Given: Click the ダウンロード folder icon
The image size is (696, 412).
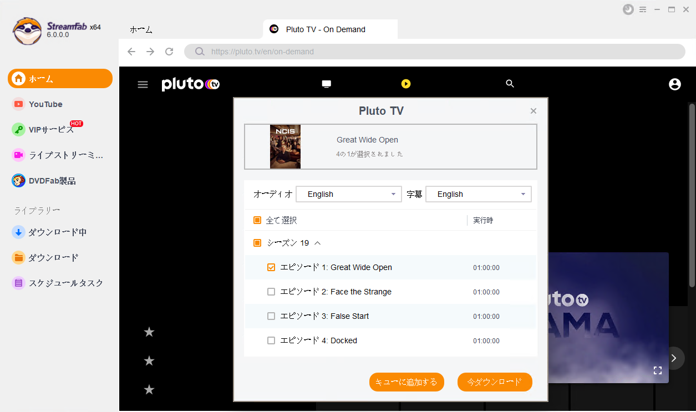Looking at the screenshot, I should (x=19, y=258).
